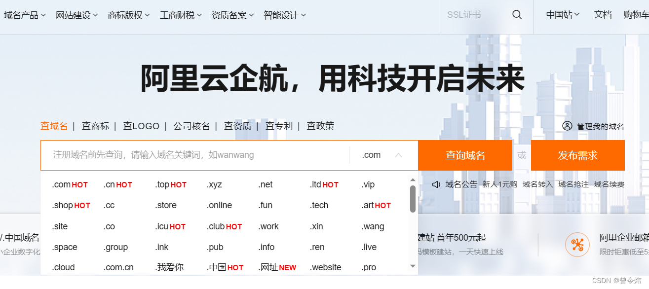Click the domain list scrollbar thumb
649x289 pixels.
[x=413, y=199]
